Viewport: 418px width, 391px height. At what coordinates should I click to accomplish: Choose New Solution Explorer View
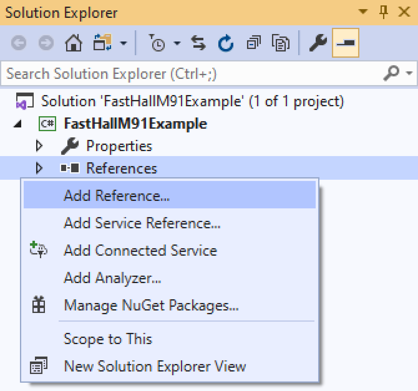coord(155,367)
